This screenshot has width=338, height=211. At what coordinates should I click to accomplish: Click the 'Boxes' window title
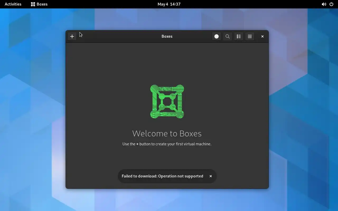[x=167, y=36]
